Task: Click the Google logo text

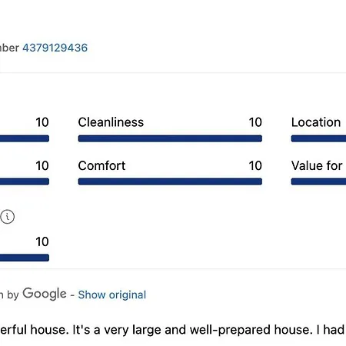Action: click(45, 294)
